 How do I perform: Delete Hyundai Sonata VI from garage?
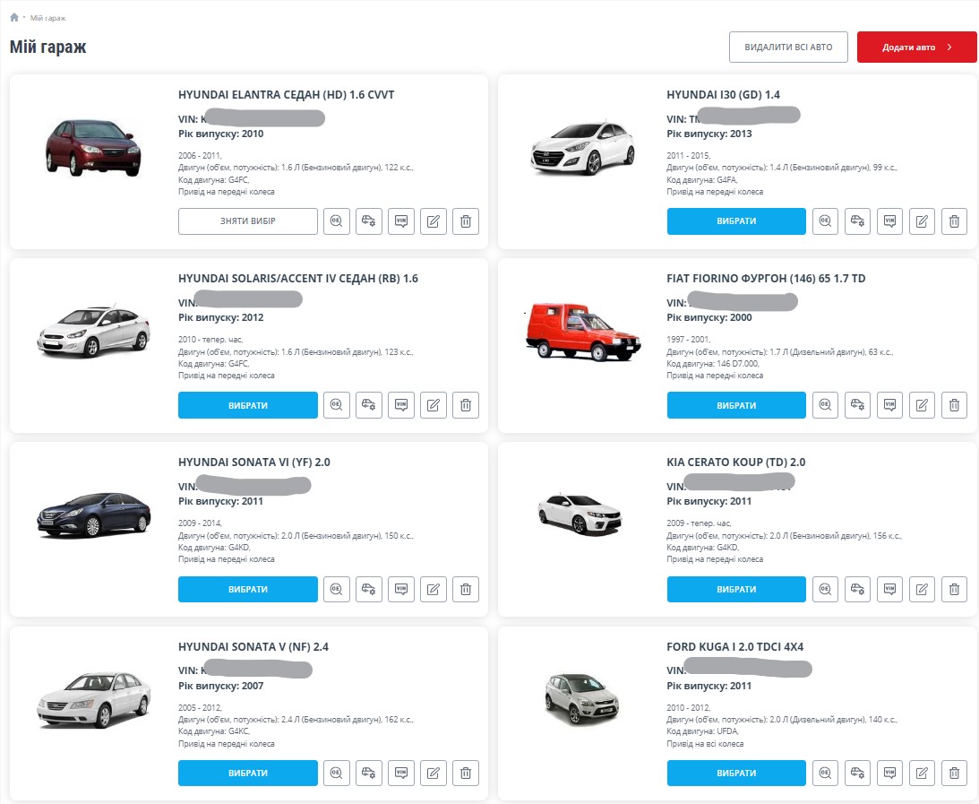(466, 589)
